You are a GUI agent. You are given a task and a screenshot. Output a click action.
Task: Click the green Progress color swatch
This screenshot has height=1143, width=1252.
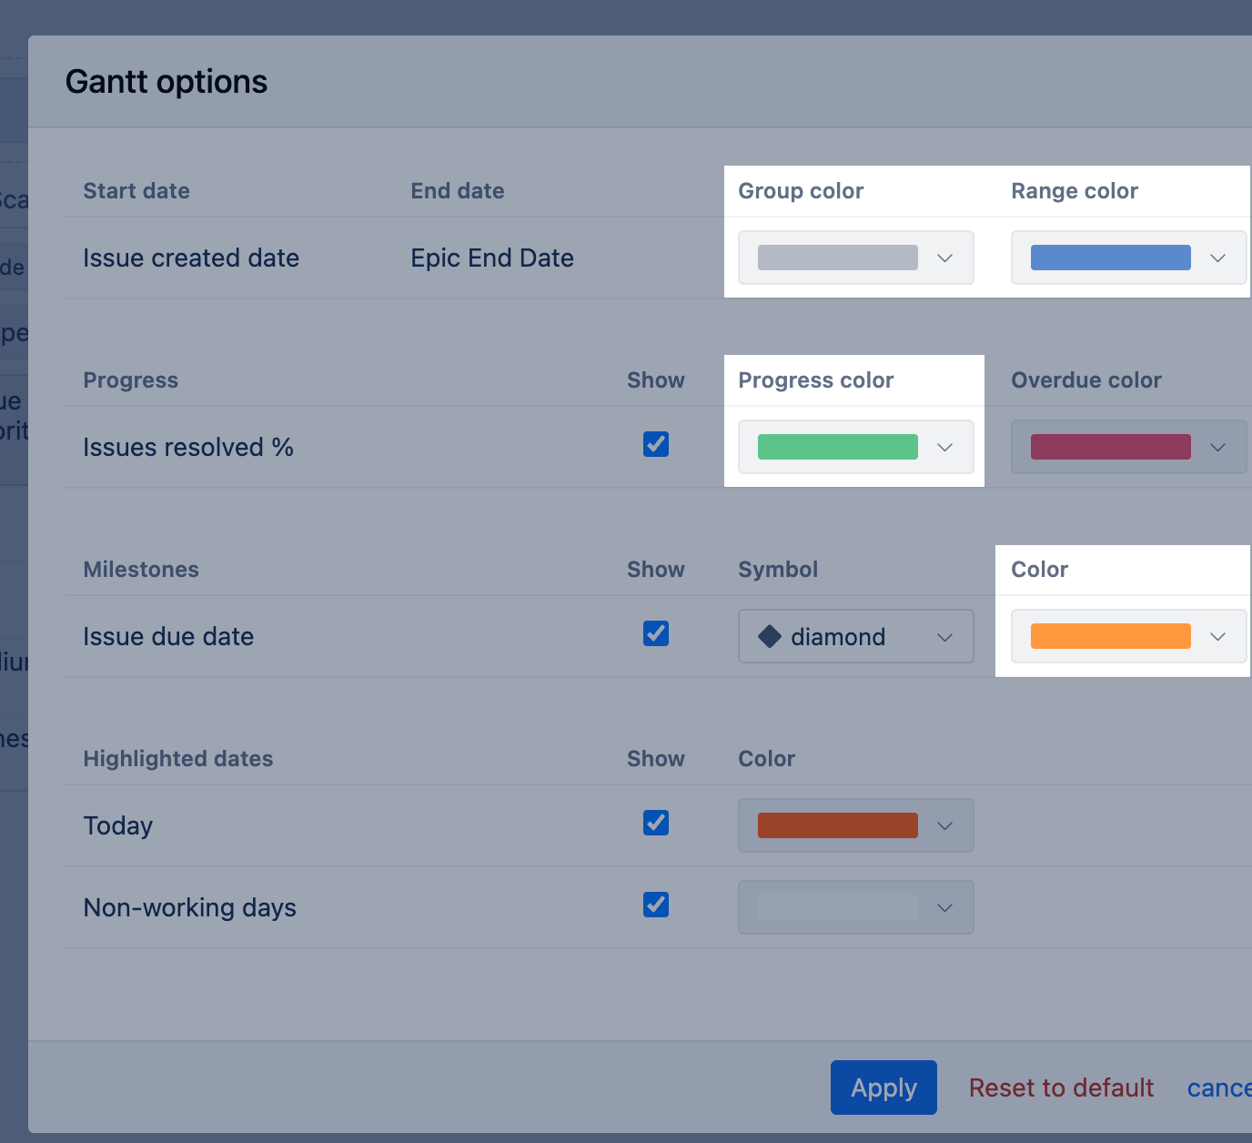[x=837, y=447]
